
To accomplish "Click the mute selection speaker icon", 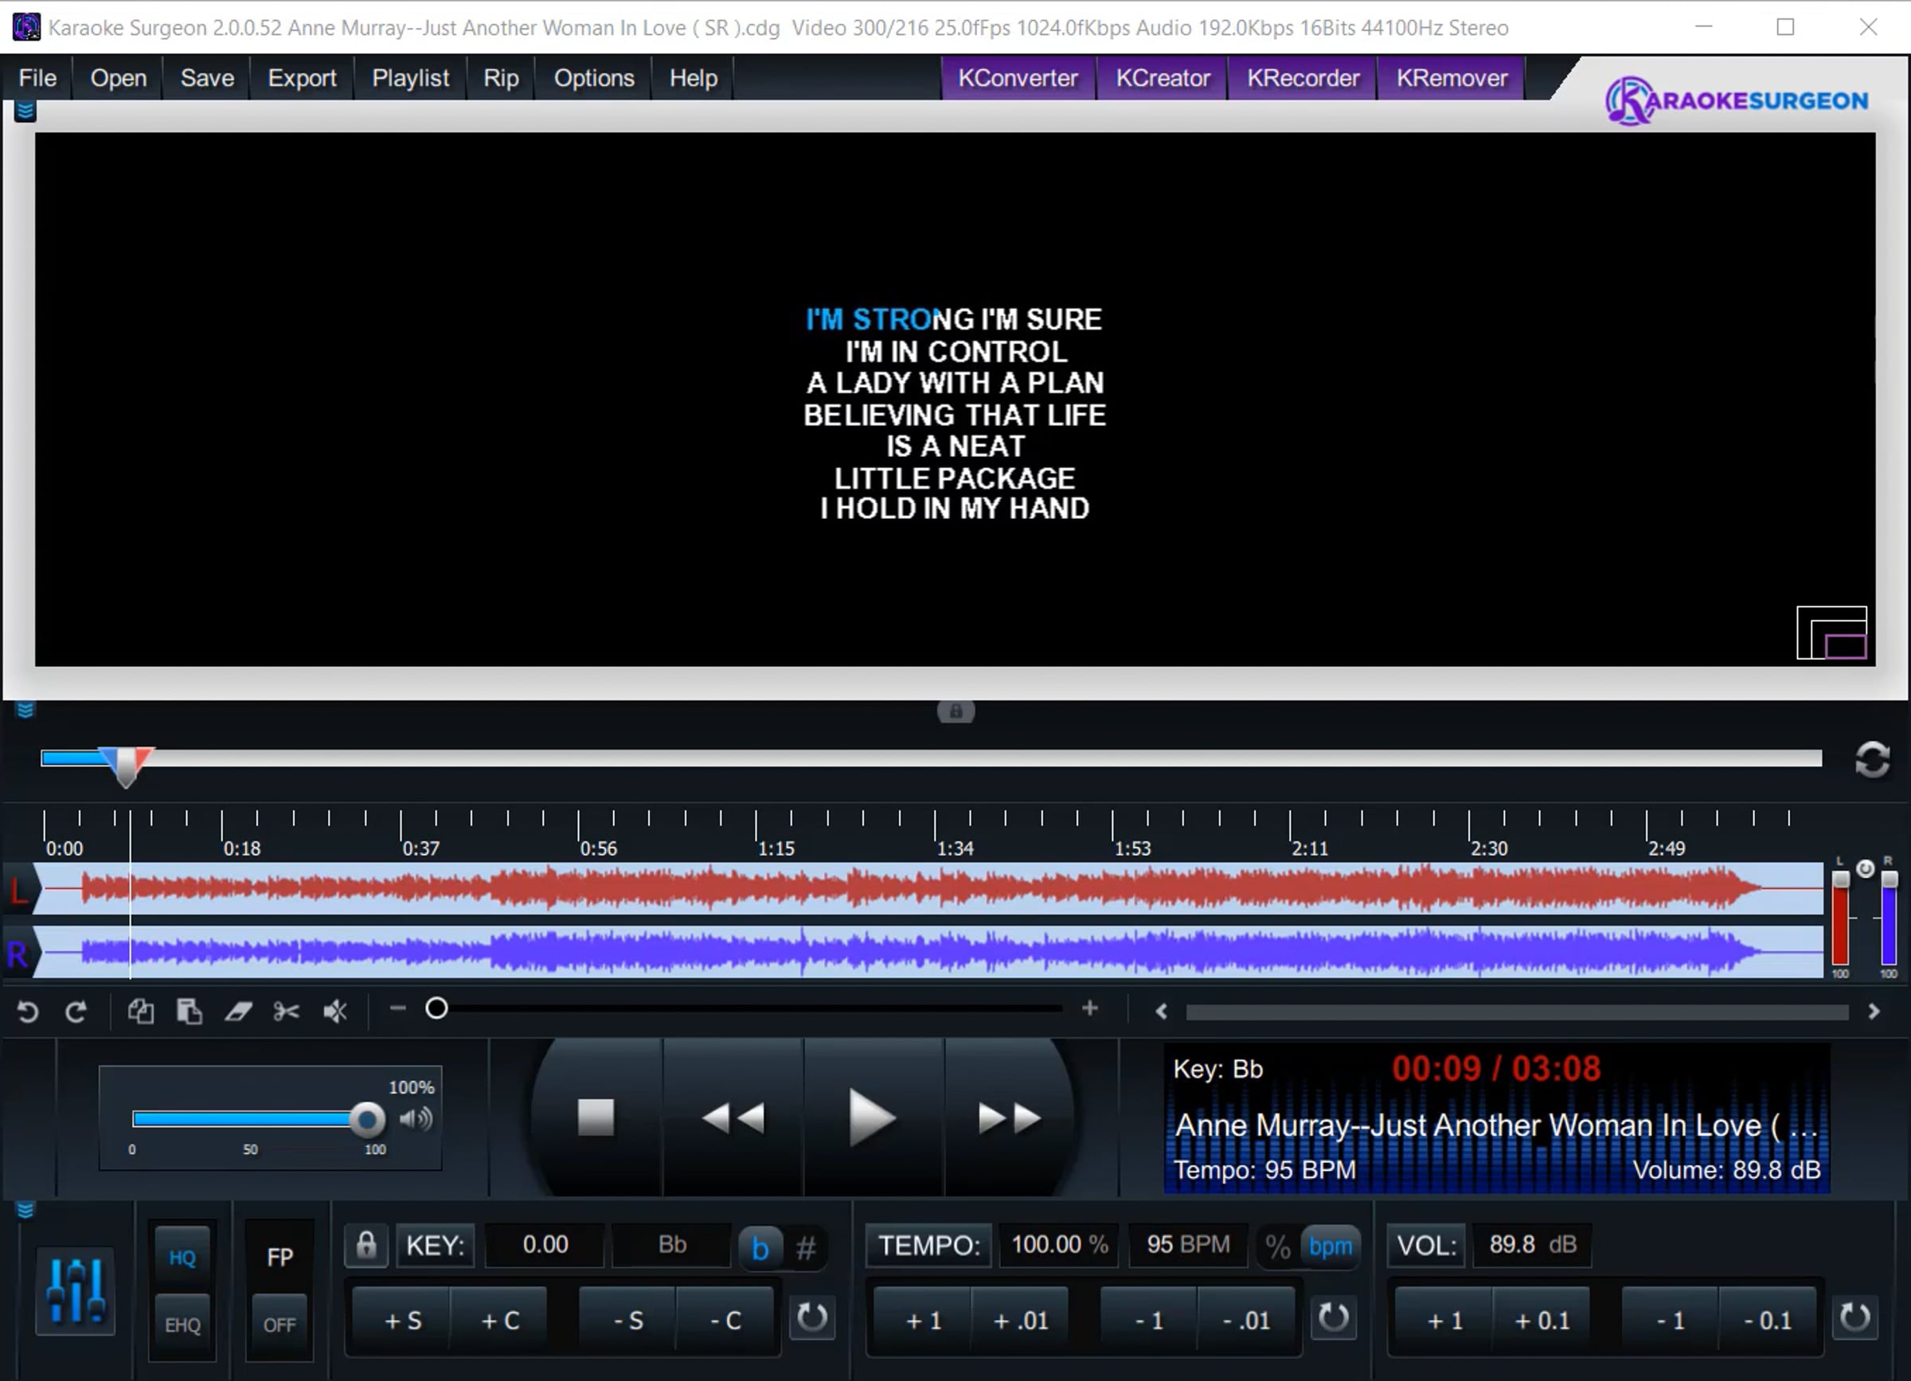I will click(x=335, y=1011).
